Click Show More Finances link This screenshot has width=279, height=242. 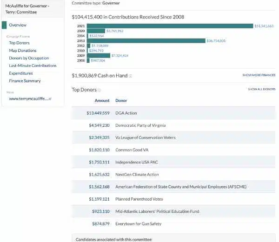[259, 75]
